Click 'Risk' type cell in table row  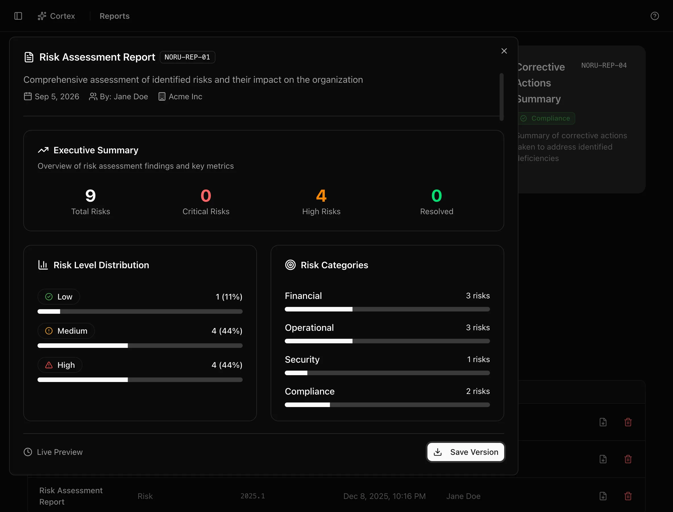(x=145, y=496)
